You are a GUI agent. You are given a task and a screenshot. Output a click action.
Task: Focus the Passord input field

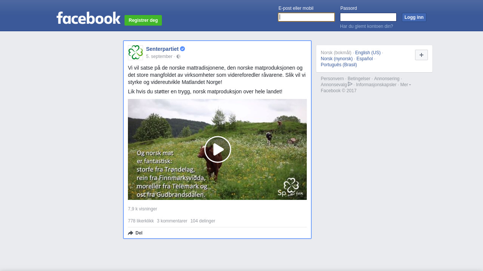(x=368, y=17)
